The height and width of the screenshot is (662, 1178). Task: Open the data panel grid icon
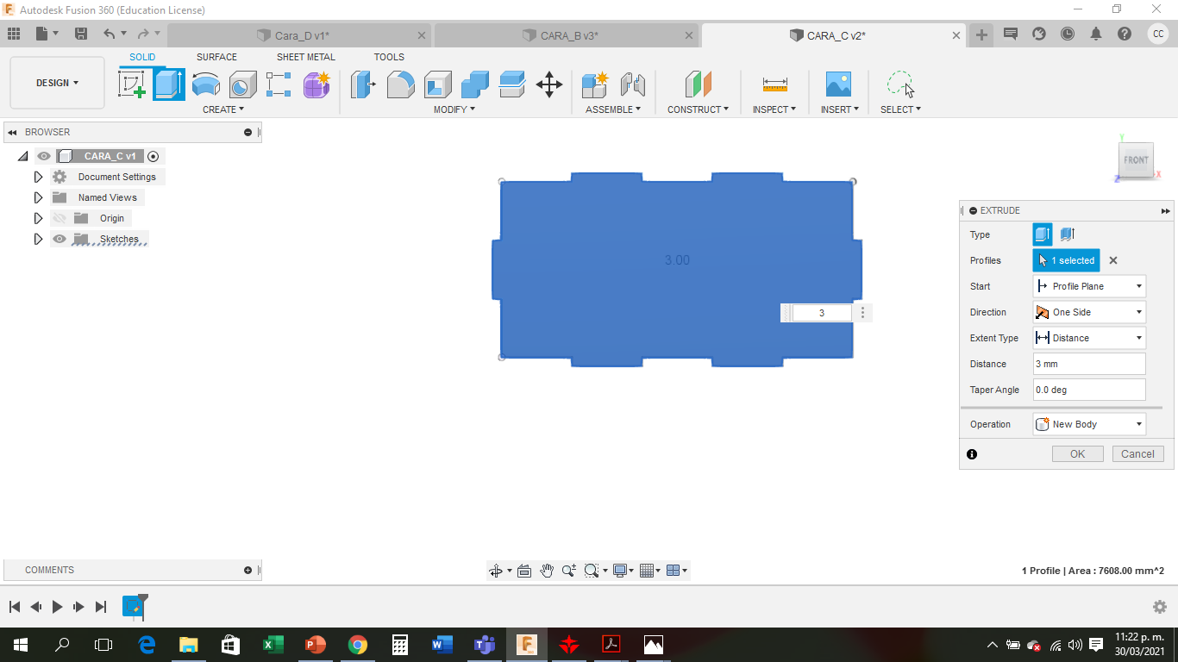(x=14, y=34)
